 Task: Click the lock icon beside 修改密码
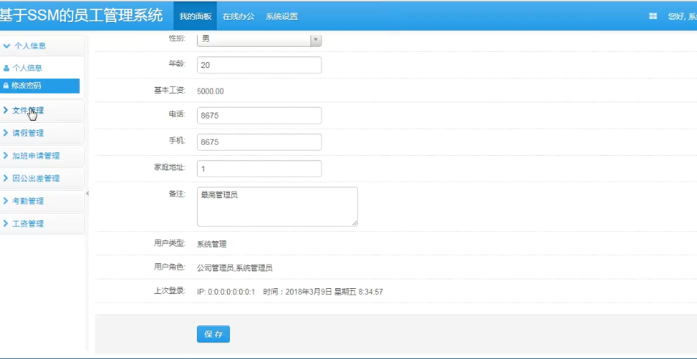coord(6,86)
